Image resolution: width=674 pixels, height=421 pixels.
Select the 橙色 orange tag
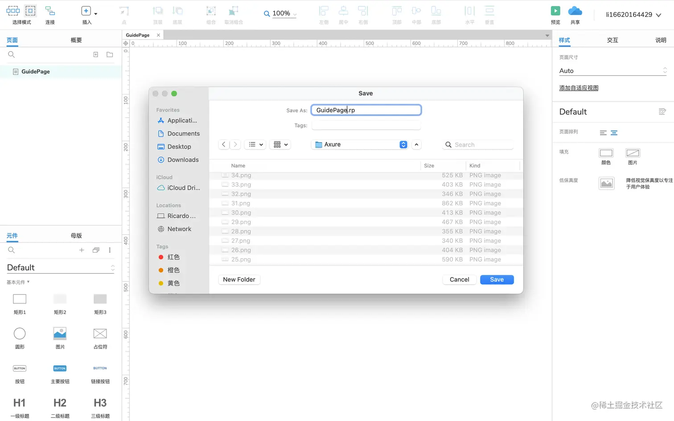click(x=169, y=270)
